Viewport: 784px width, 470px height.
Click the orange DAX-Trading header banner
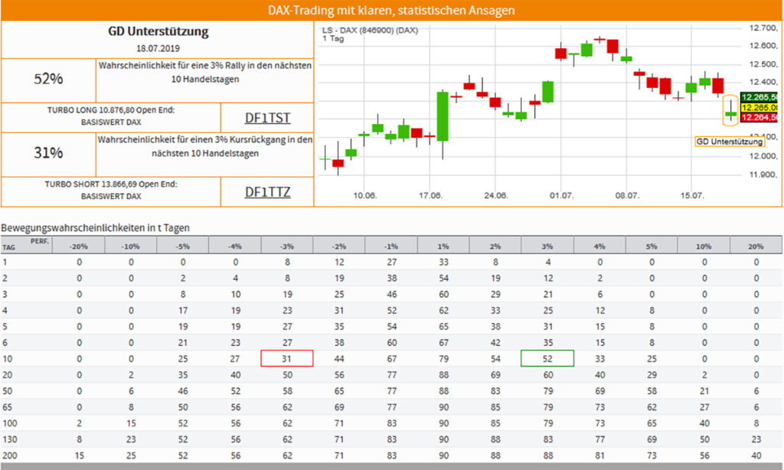coord(391,10)
